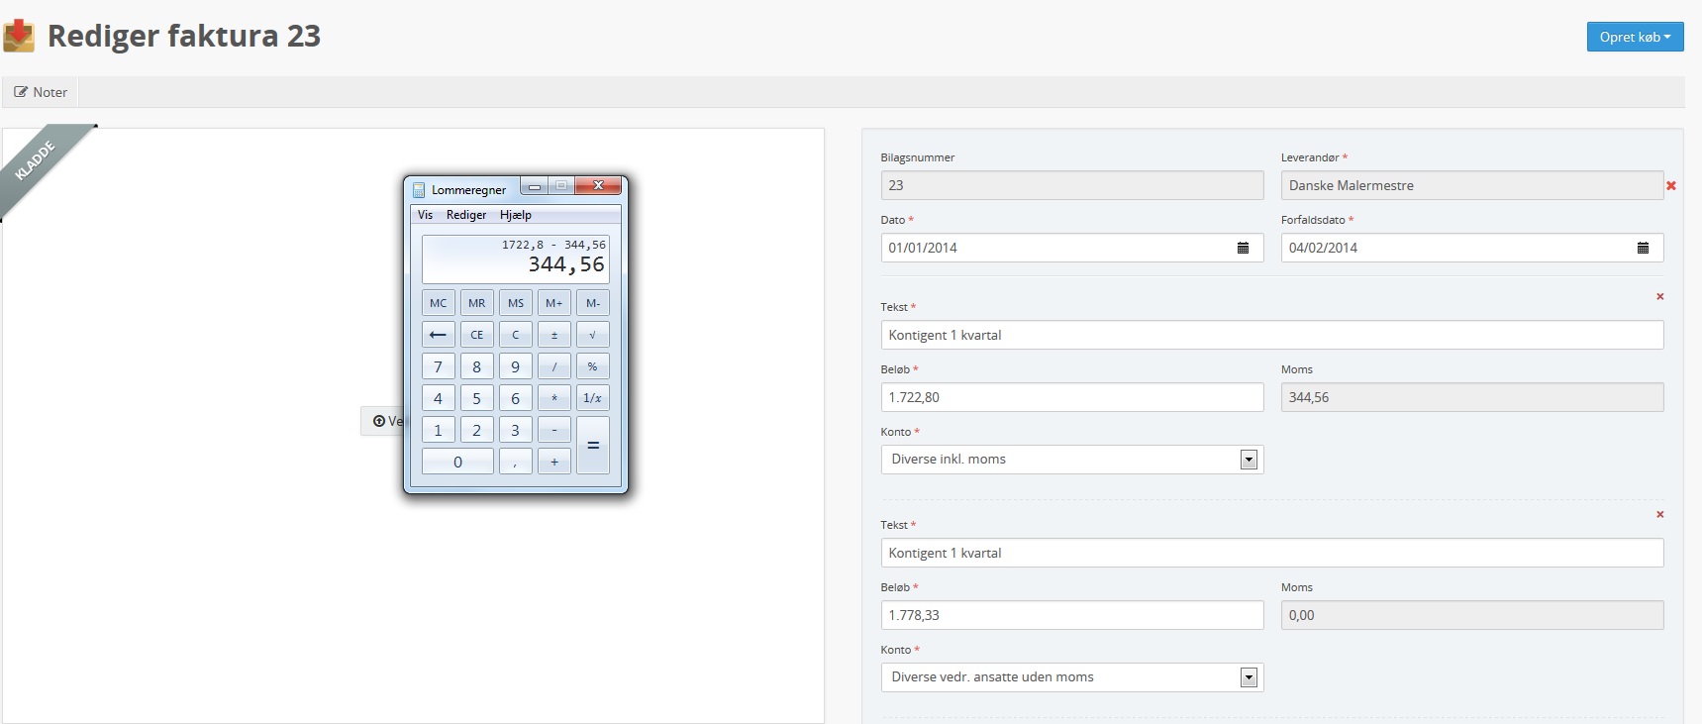Delete the first invoice line with red X

1660,297
